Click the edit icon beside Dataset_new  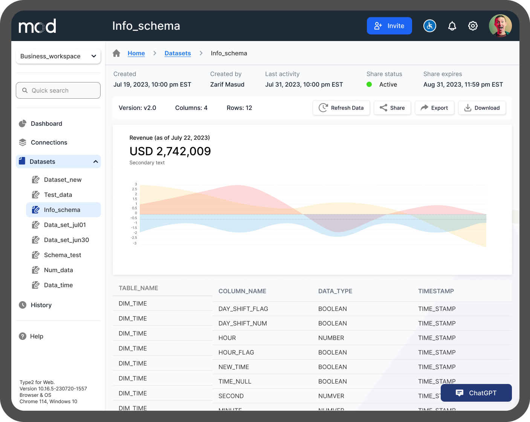pyautogui.click(x=36, y=180)
